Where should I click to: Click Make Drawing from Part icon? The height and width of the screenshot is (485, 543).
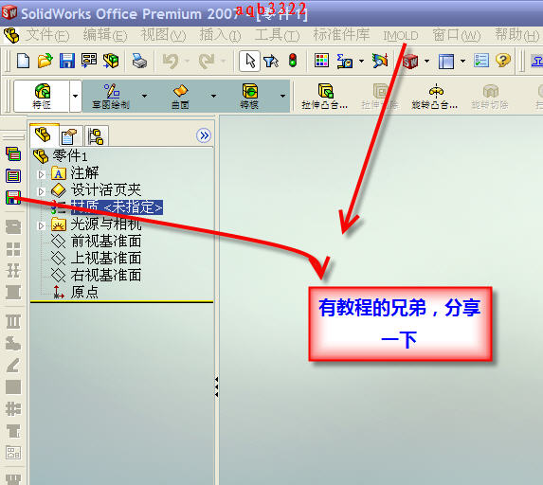coord(89,61)
